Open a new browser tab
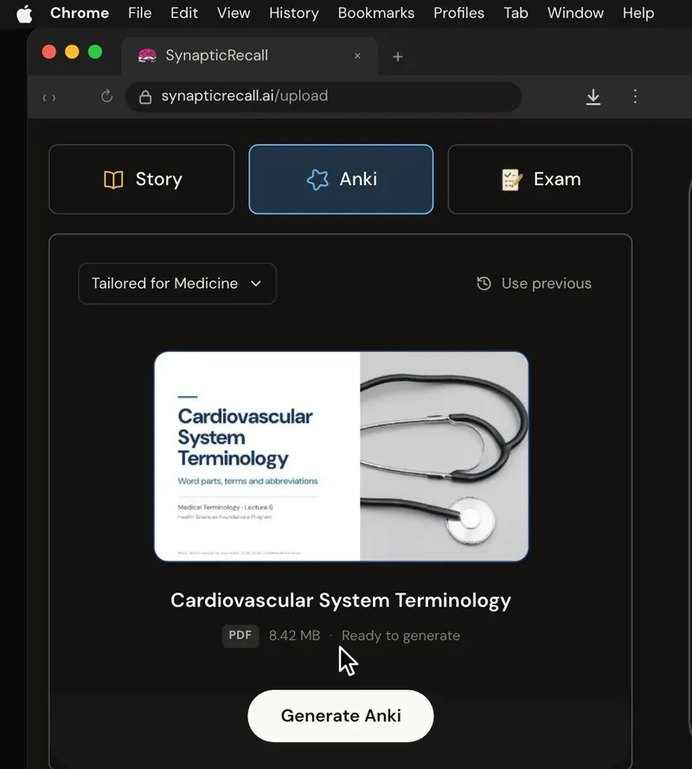692x769 pixels. point(398,57)
